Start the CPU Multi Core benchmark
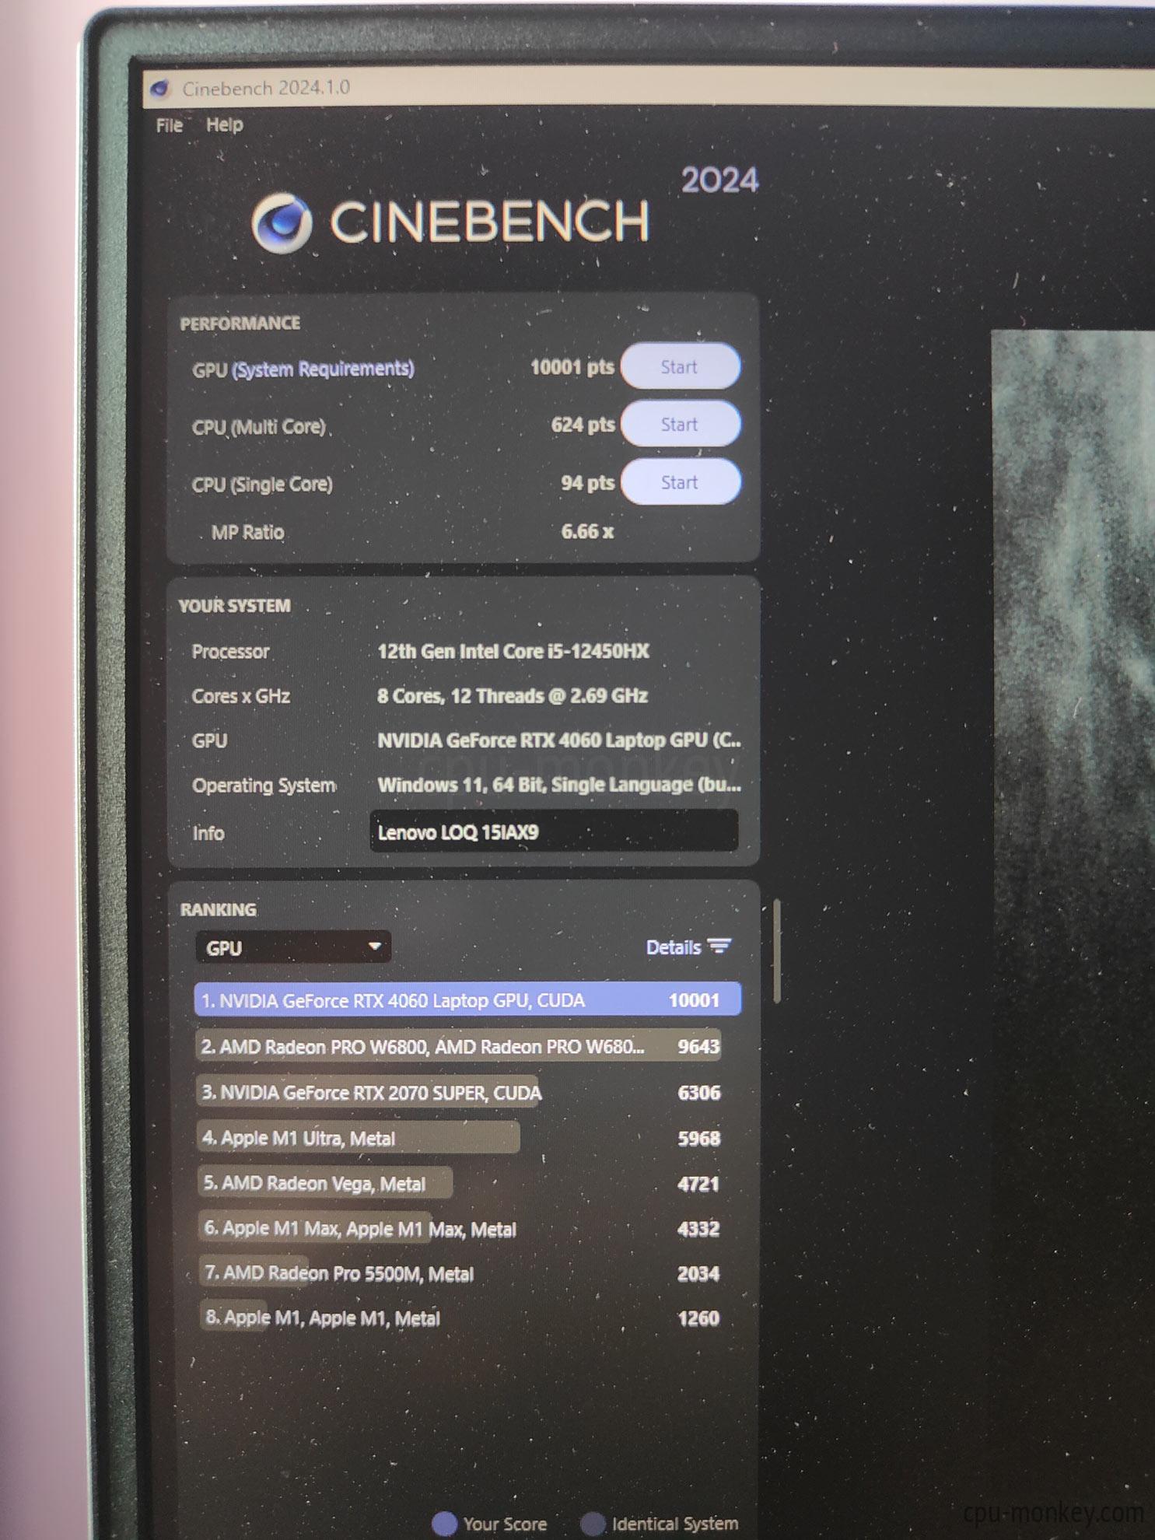The image size is (1155, 1540). click(x=680, y=424)
